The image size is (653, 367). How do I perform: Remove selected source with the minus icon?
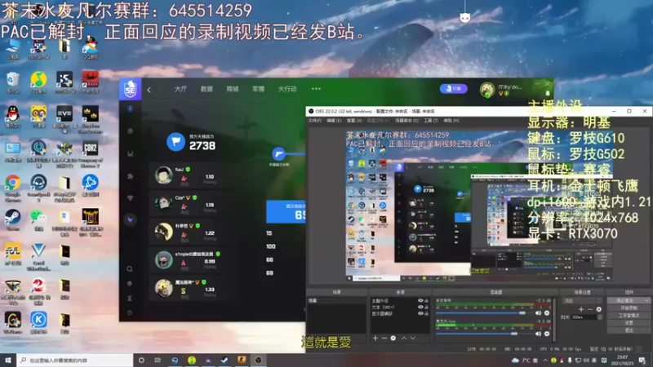384,338
